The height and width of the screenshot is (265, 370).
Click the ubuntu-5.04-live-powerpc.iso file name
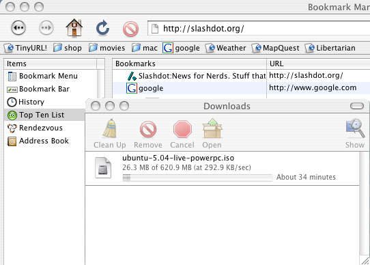coord(178,158)
